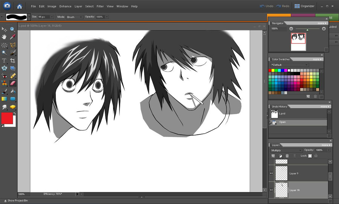Viewport: 339px width, 204px height.
Task: Select the Sponge tool
Action: coord(12,107)
